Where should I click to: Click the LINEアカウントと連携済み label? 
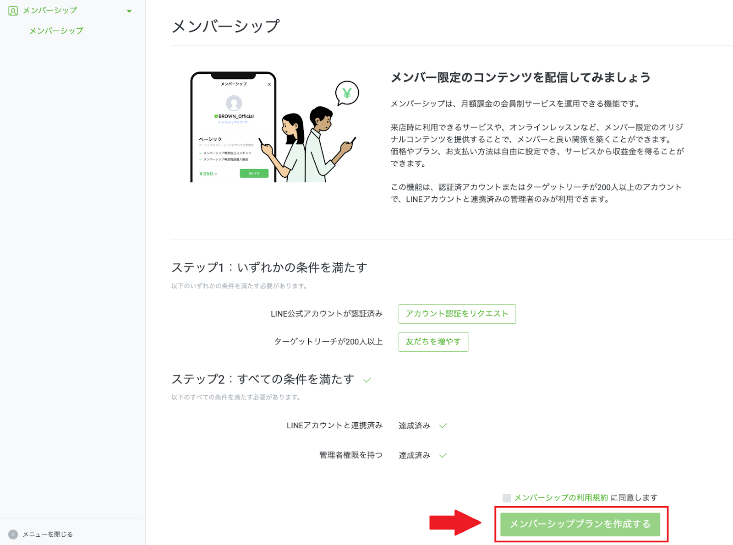tap(334, 425)
